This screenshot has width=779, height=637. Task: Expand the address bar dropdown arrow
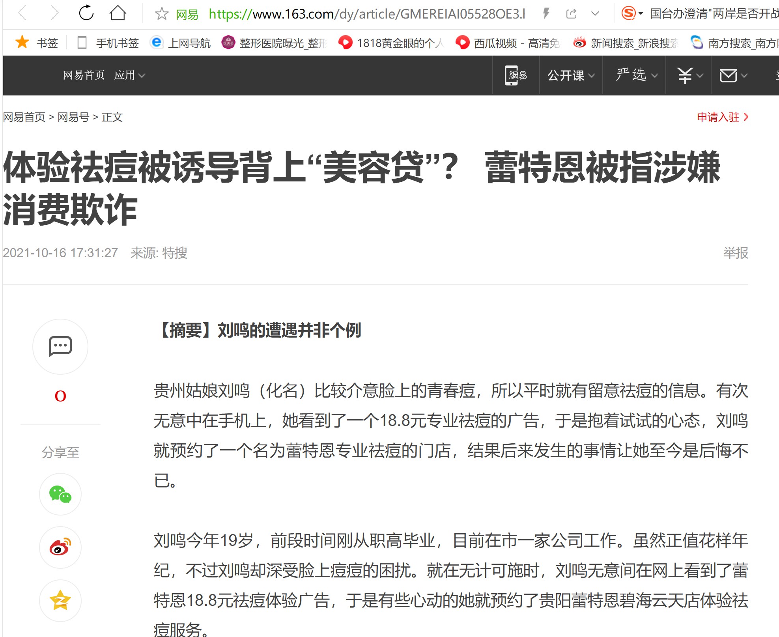coord(595,14)
